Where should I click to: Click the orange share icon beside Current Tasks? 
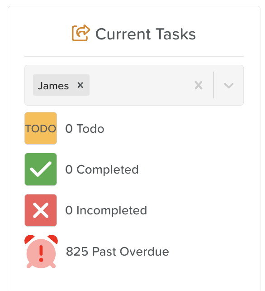(81, 33)
